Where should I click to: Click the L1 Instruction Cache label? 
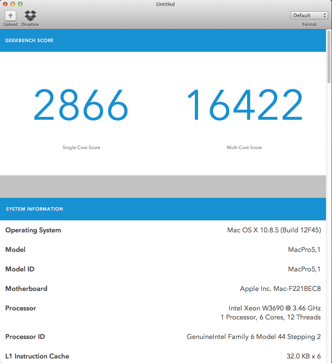pos(37,356)
